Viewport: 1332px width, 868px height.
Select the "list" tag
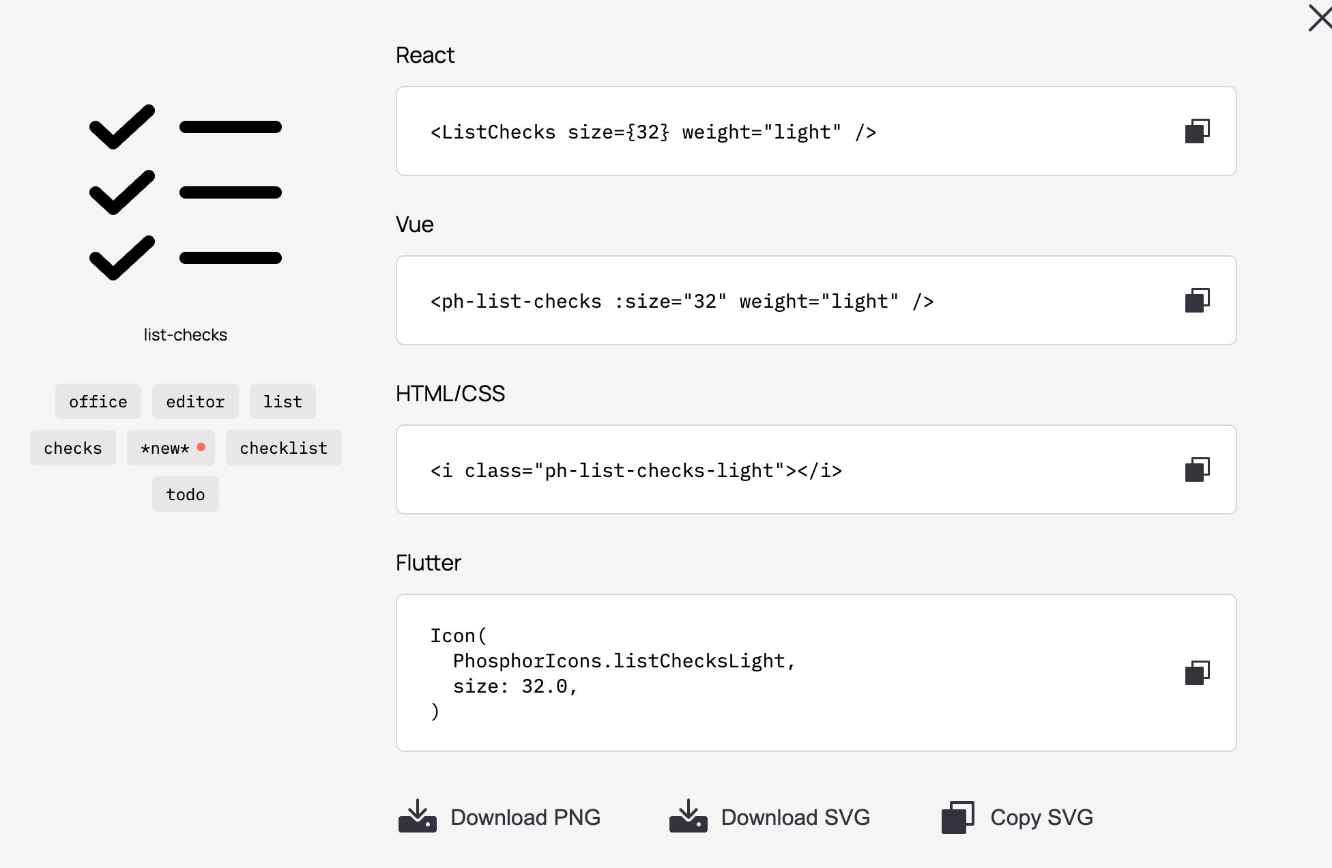(x=283, y=401)
